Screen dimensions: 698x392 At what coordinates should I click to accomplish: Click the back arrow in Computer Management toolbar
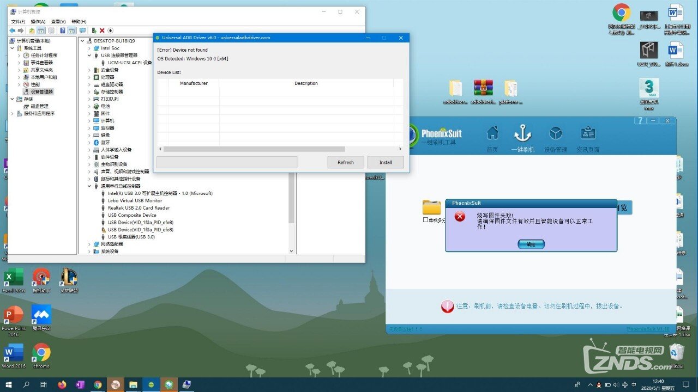(x=13, y=30)
